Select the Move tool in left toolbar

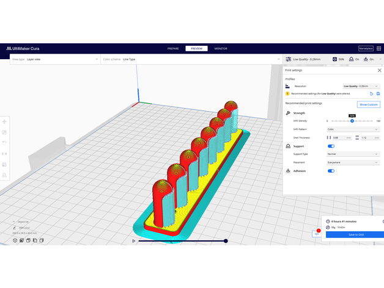pyautogui.click(x=5, y=122)
